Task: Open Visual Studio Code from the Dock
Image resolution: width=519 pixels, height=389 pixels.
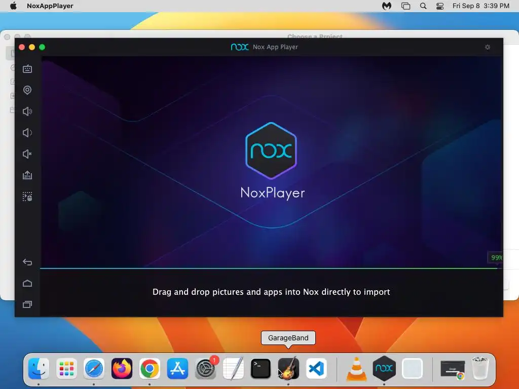Action: coord(316,368)
